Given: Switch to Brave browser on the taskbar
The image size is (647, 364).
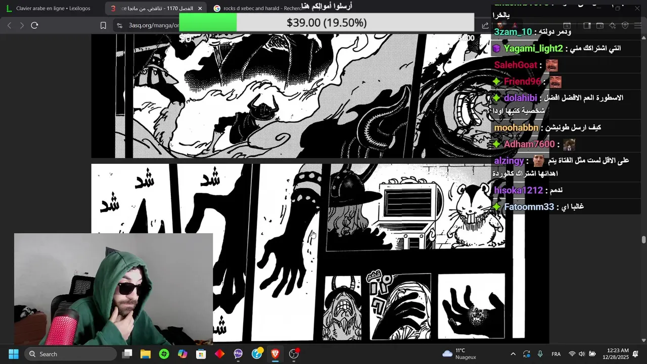Looking at the screenshot, I should click(275, 354).
